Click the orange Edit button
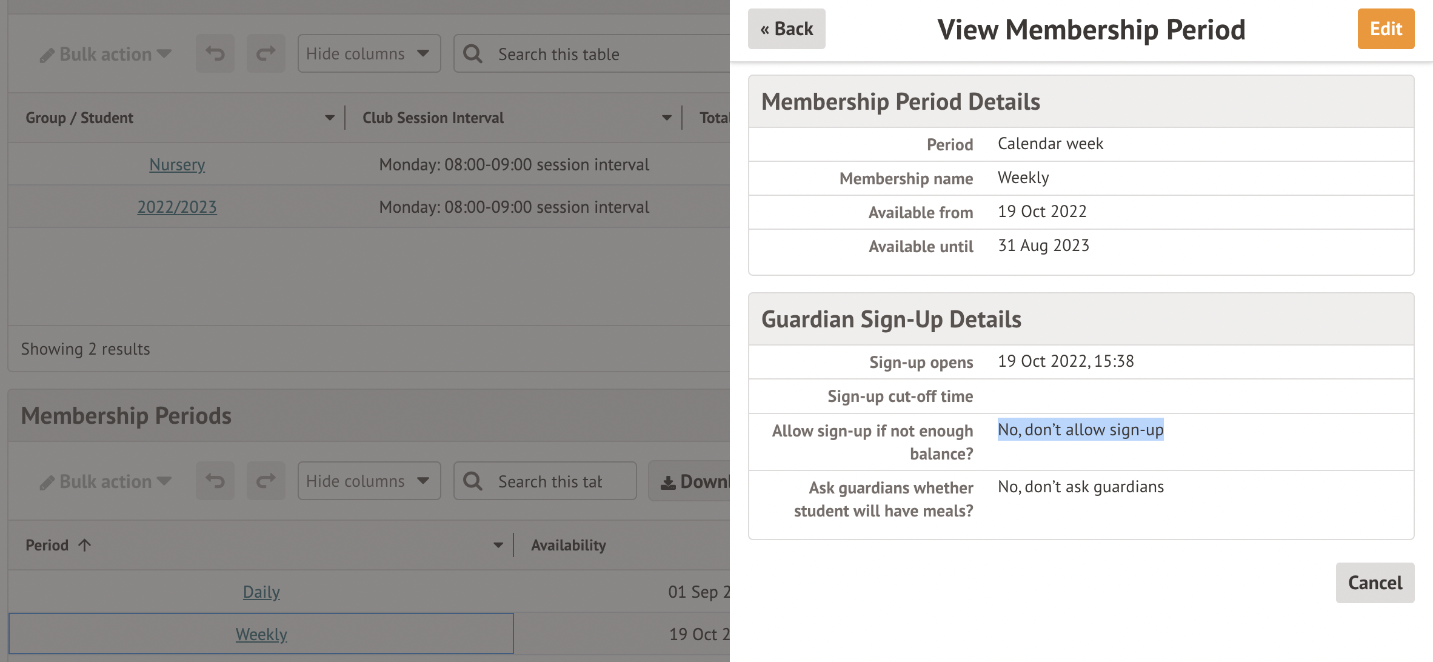The height and width of the screenshot is (662, 1433). pyautogui.click(x=1386, y=29)
